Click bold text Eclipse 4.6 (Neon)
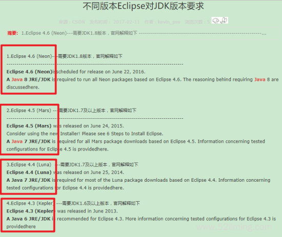 coord(29,72)
